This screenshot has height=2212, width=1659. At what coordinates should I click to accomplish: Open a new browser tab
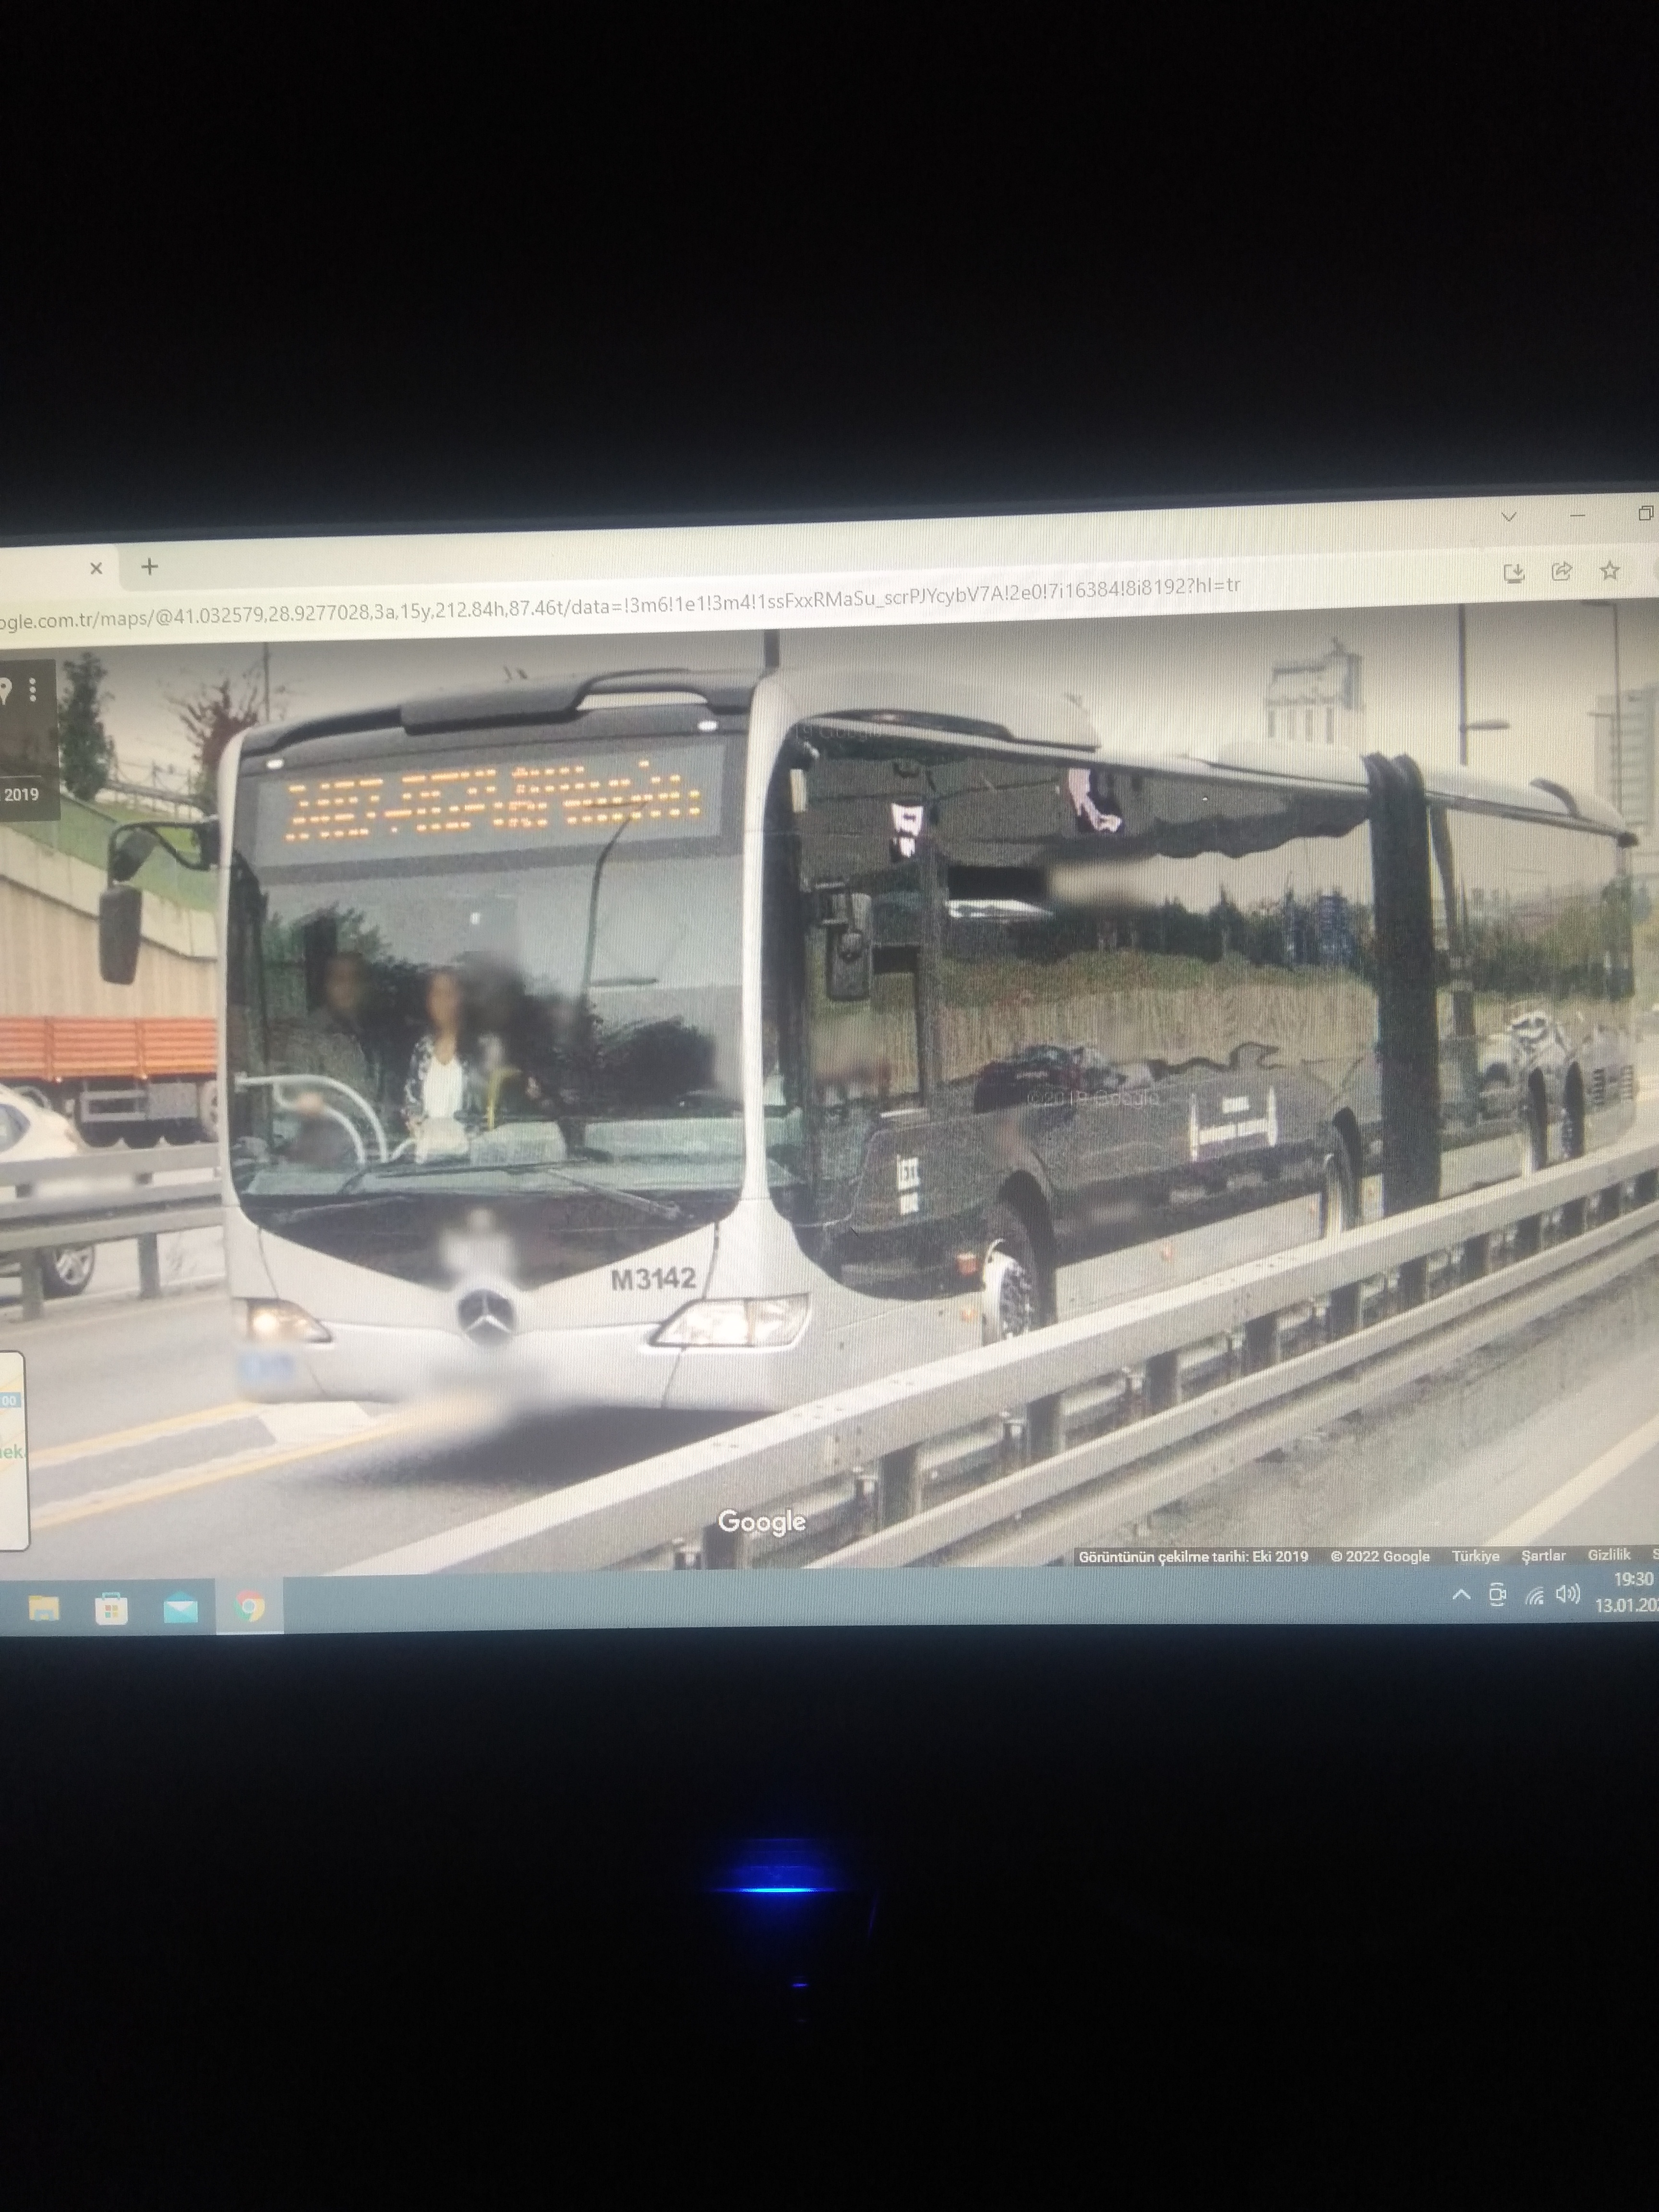click(x=150, y=567)
